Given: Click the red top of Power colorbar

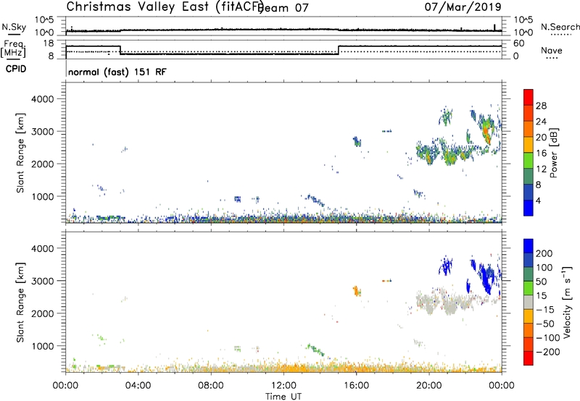Looking at the screenshot, I should 529,97.
